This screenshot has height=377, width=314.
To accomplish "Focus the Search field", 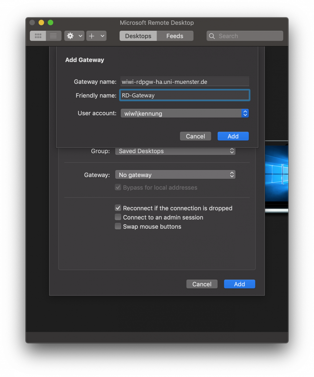I will [245, 36].
